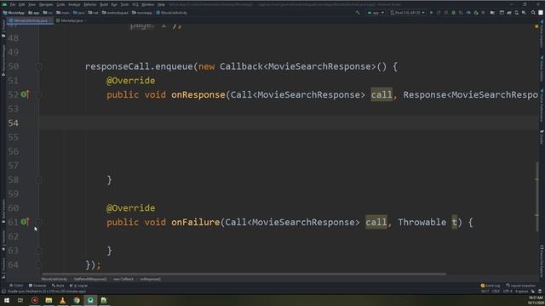545x306 pixels.
Task: Open the AVD Manager icon in toolbar
Action: [517, 13]
